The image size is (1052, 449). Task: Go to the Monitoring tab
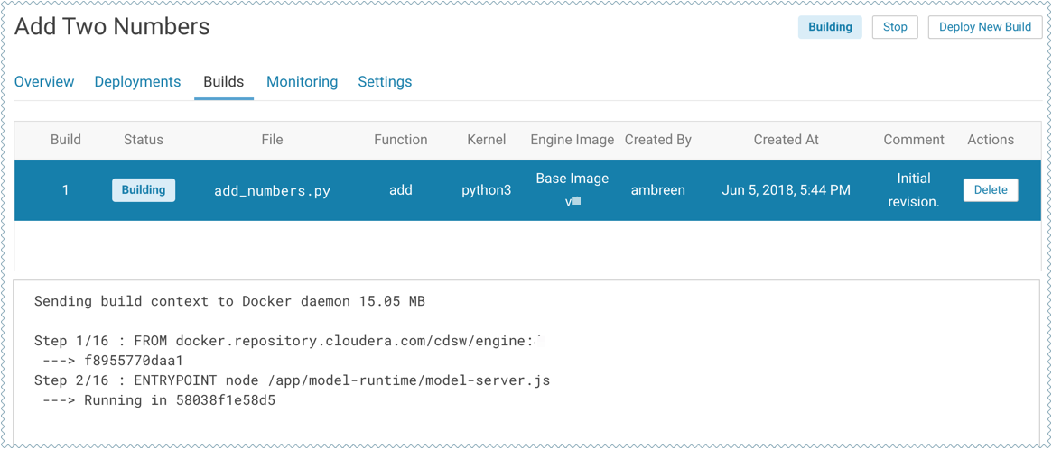coord(302,82)
